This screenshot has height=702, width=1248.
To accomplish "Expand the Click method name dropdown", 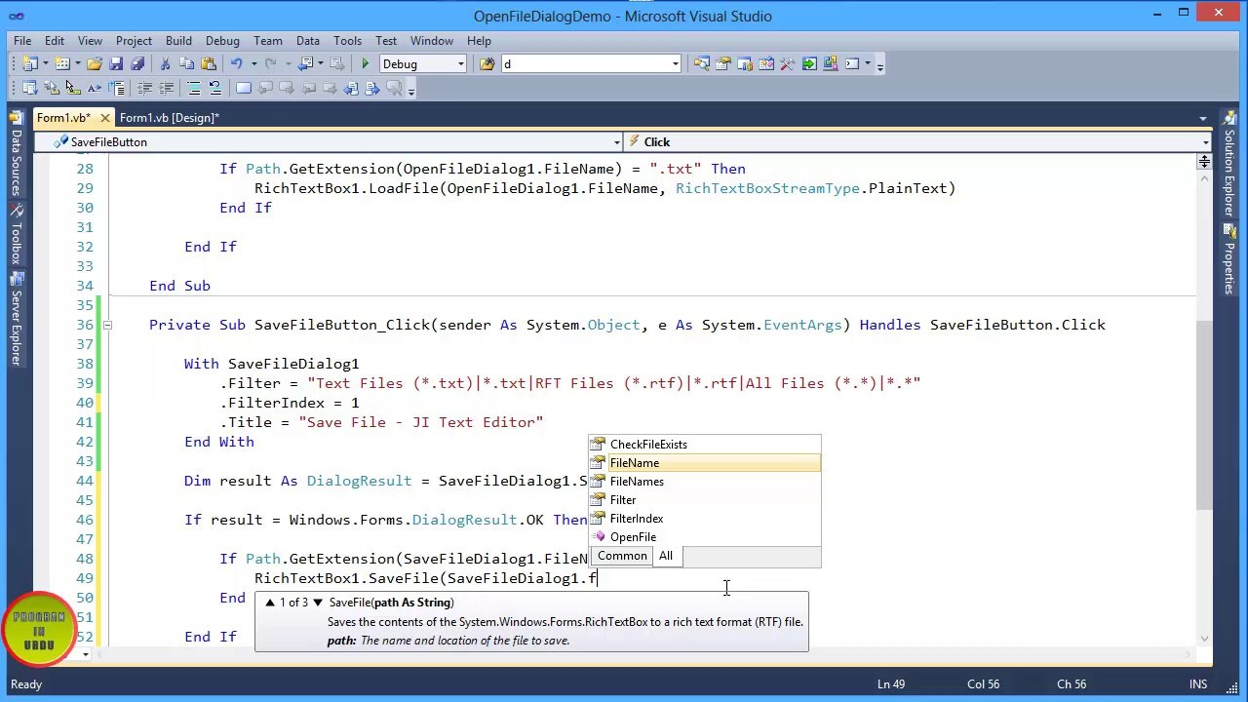I will click(1205, 142).
